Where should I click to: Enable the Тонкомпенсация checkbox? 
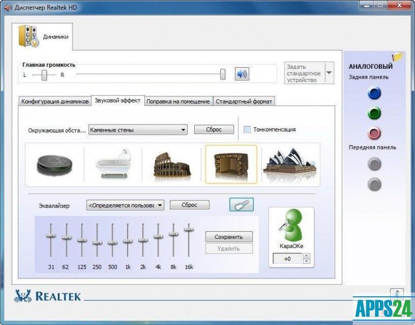[x=247, y=129]
